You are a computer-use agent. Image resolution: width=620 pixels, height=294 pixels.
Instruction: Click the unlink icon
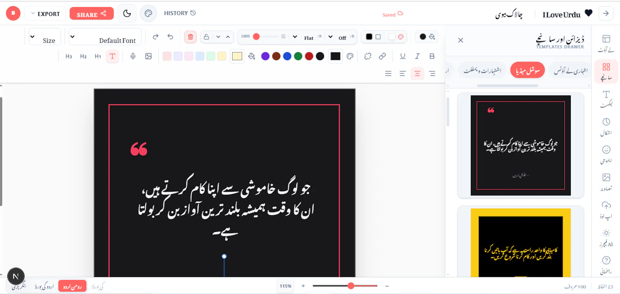[368, 56]
